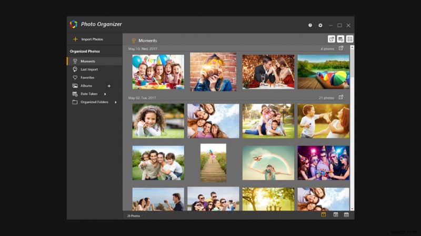The image size is (421, 236).
Task: Click the vertical scrollbar thumb
Action: pos(352,63)
